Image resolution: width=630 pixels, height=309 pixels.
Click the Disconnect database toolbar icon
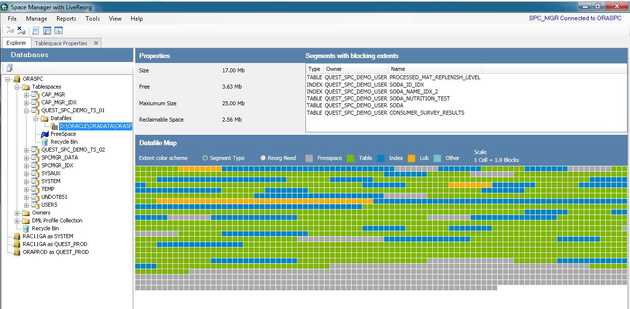coord(21,30)
